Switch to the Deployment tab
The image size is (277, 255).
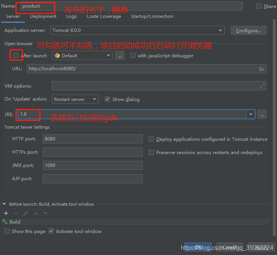coord(43,16)
